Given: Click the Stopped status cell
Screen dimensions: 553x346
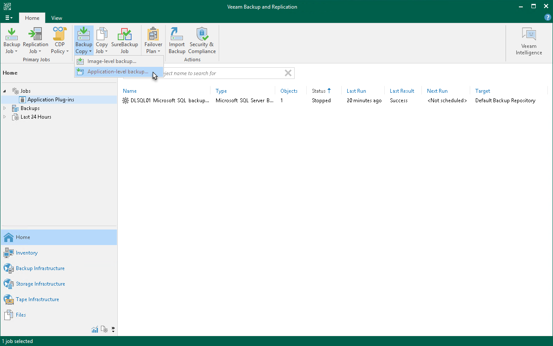Looking at the screenshot, I should click(321, 101).
